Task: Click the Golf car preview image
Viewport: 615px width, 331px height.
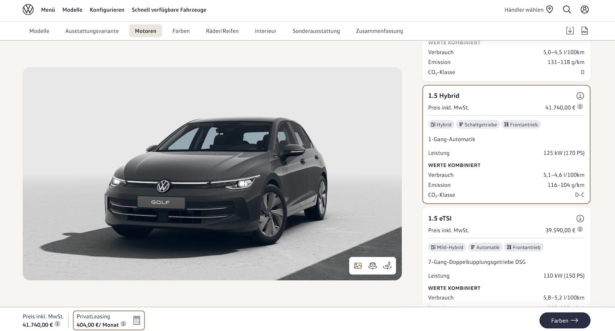Action: coord(212,173)
